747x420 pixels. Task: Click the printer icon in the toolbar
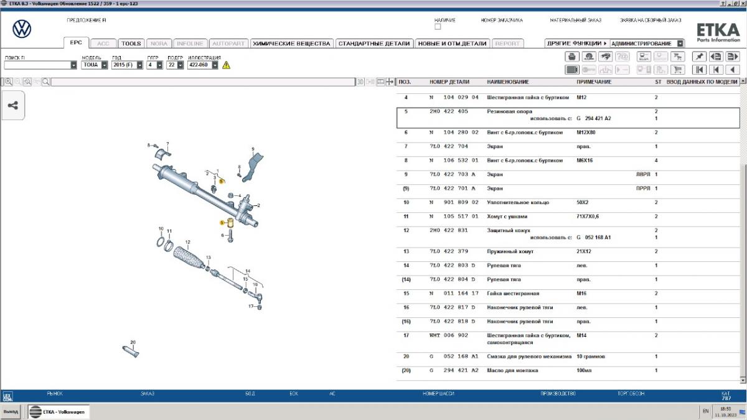(572, 57)
